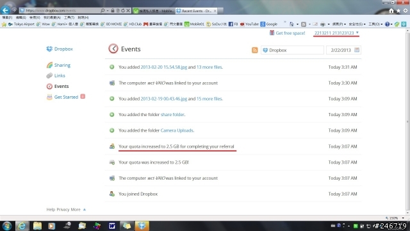Open the Sharing page in the sidebar
Screen dimensions: 410x231
click(62, 65)
